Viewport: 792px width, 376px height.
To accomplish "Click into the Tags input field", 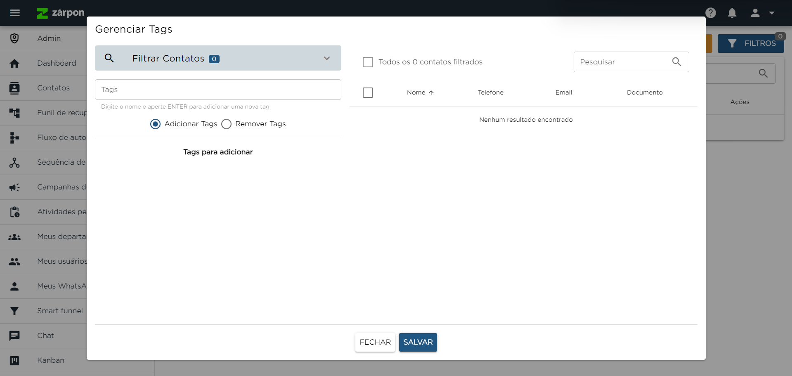I will [x=218, y=90].
